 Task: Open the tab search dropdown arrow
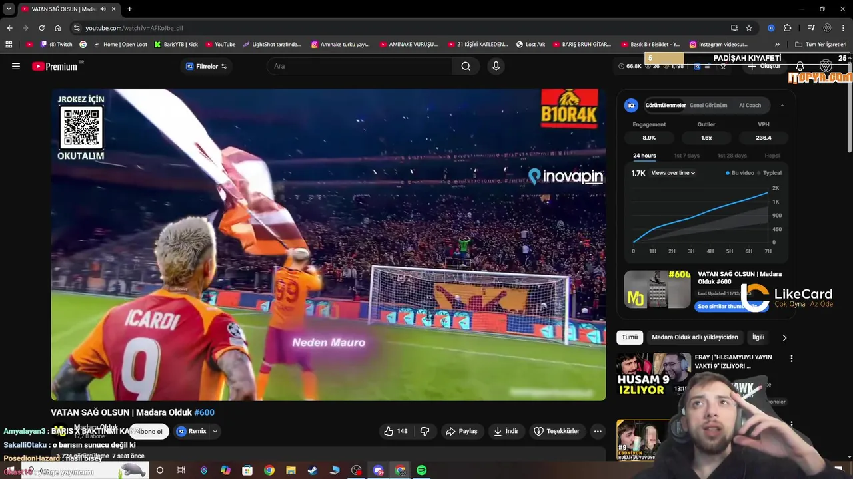pos(9,9)
